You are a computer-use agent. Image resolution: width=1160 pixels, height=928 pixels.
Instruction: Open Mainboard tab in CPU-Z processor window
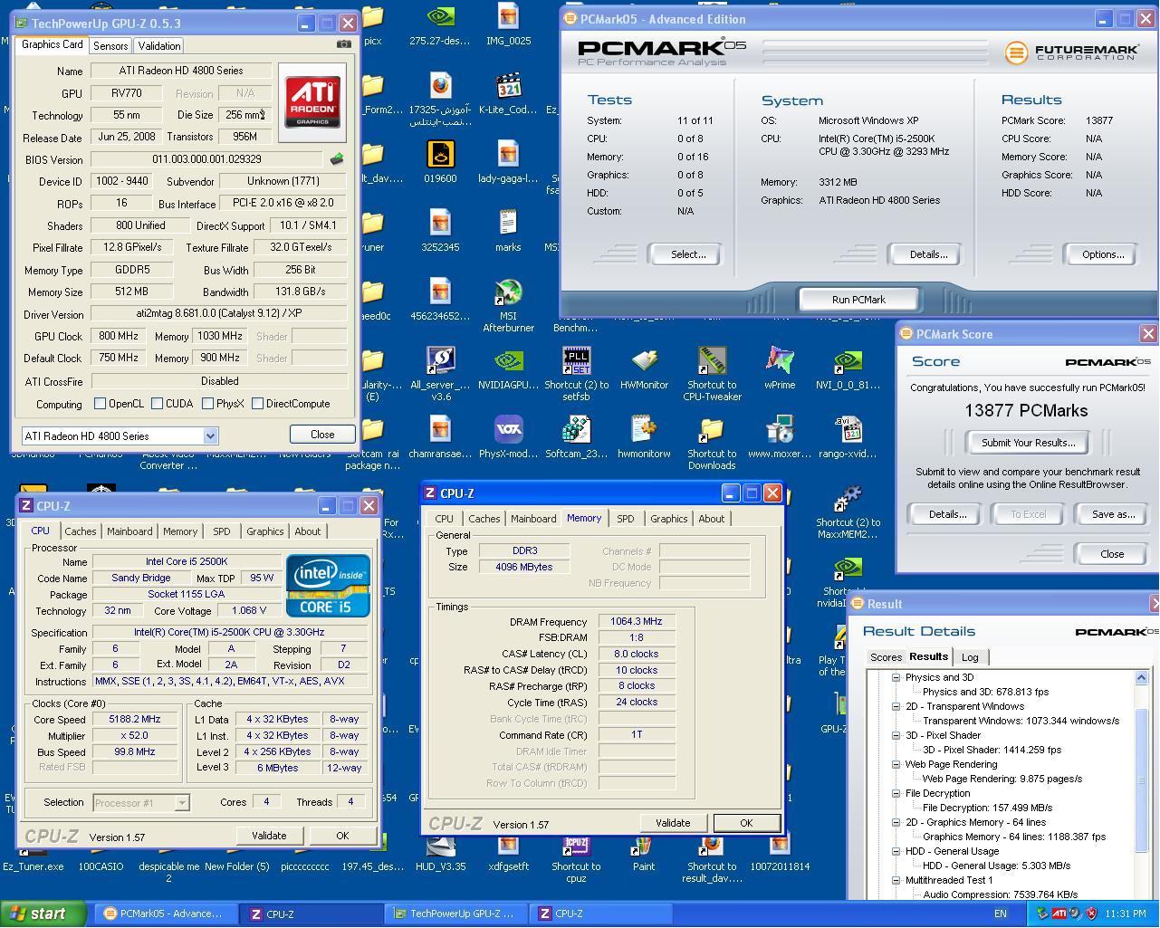tap(129, 531)
